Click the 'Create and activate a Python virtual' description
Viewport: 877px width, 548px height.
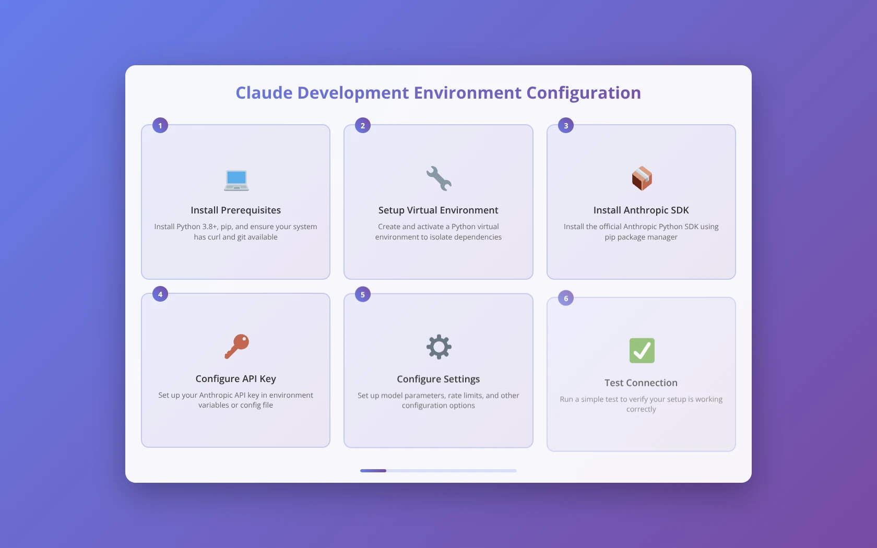438,232
